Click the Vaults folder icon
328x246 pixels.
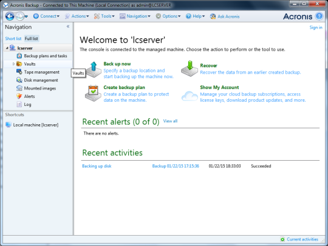tap(19, 64)
